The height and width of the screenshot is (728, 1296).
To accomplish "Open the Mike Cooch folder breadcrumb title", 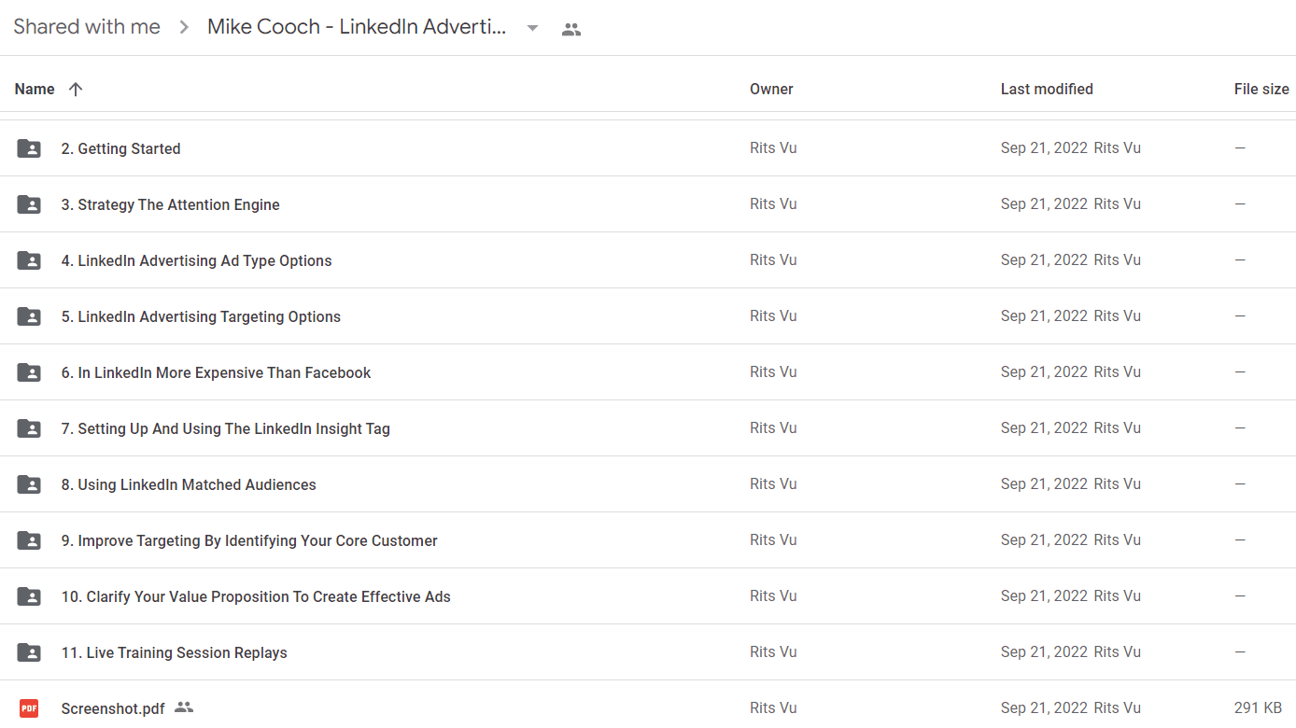I will pos(357,27).
